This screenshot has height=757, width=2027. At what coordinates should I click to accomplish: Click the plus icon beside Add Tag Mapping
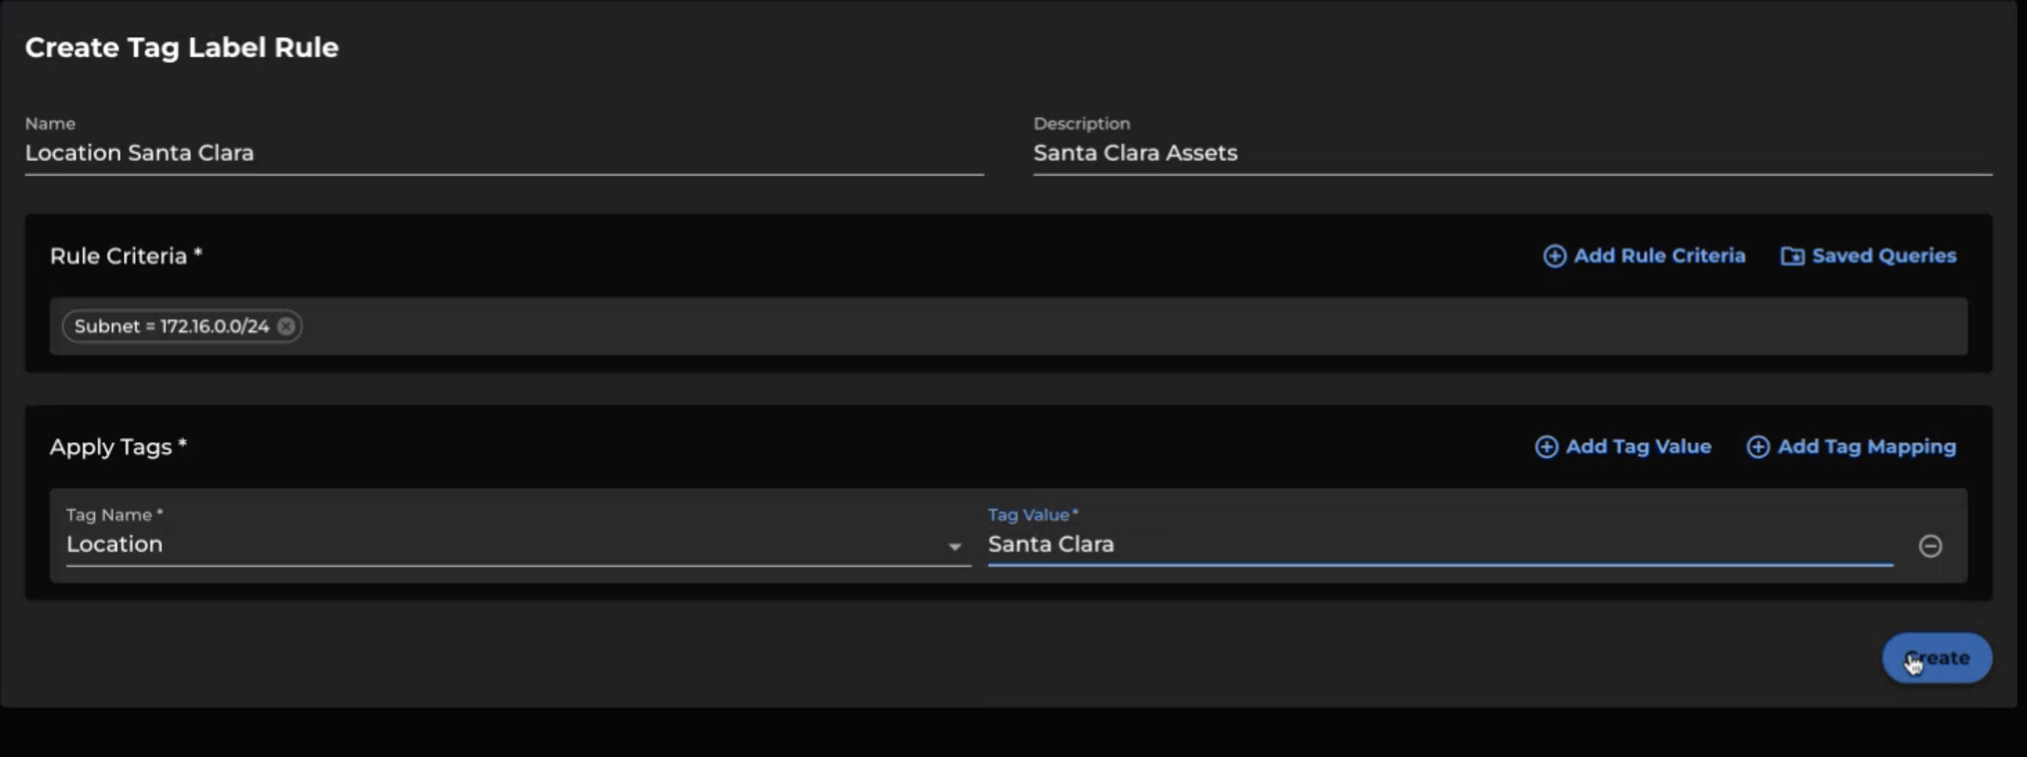(x=1758, y=447)
